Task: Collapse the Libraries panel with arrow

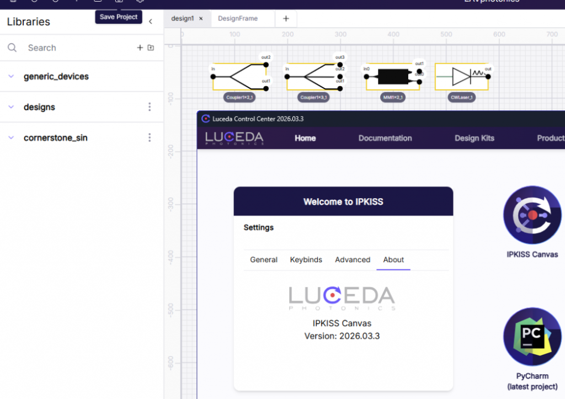Action: (151, 22)
